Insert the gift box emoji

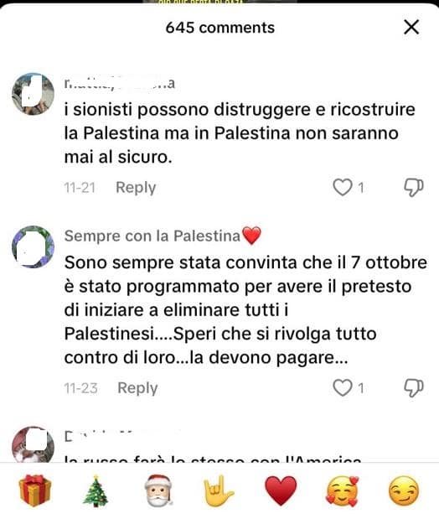(34, 490)
